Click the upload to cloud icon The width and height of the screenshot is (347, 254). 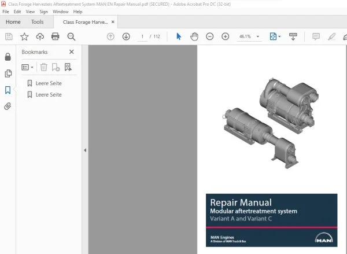40,36
